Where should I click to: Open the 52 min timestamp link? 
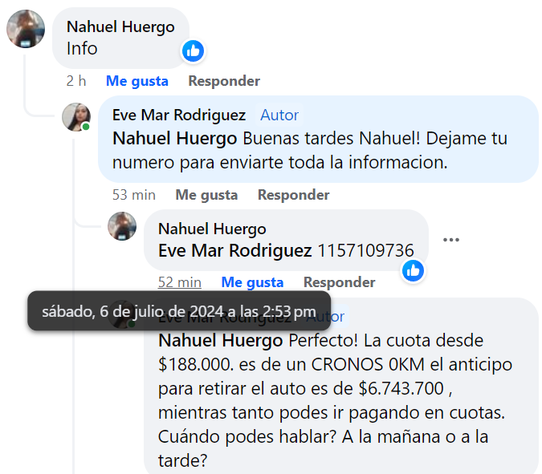tap(180, 282)
